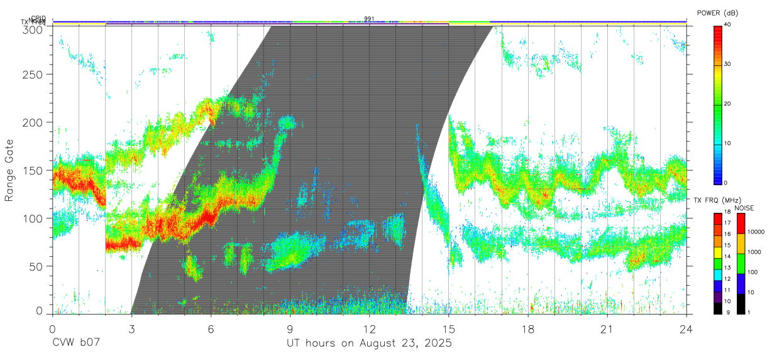Click the red swatch of the TX FRQ scale
The width and height of the screenshot is (772, 356).
717,218
